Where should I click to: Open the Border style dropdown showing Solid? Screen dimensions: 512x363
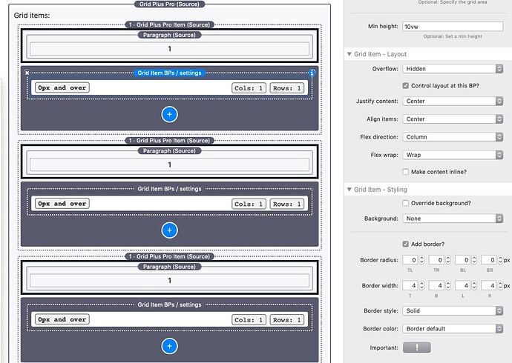click(453, 310)
